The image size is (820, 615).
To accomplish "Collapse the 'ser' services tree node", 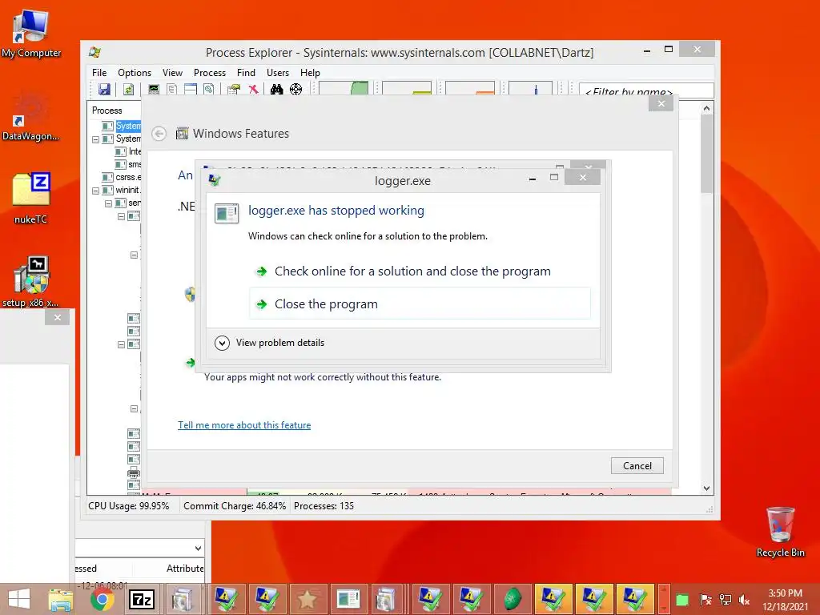I will pos(108,203).
